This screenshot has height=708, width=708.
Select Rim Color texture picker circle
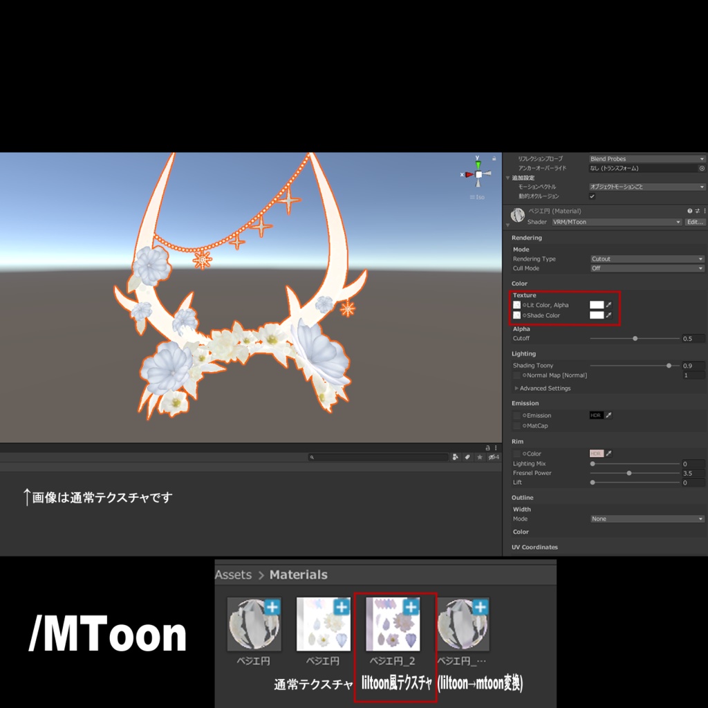(x=524, y=454)
